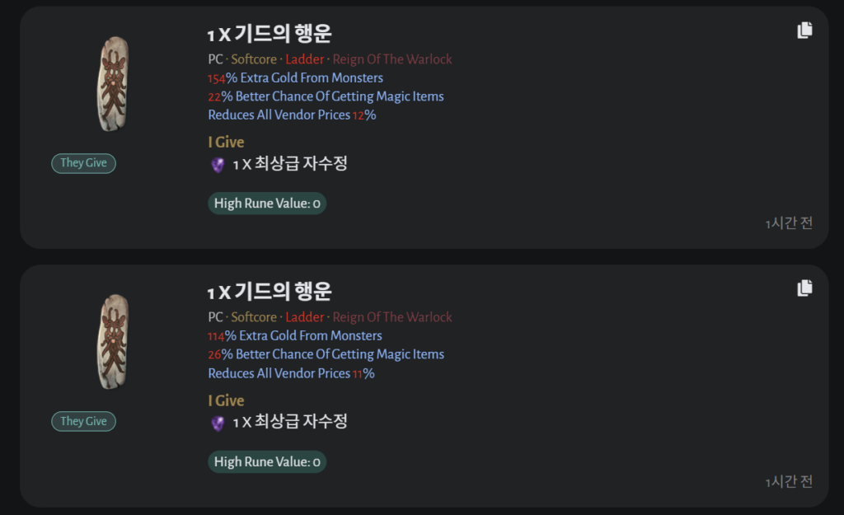Click Reign Of The Warlock in second listing
The width and height of the screenshot is (844, 515).
point(392,317)
